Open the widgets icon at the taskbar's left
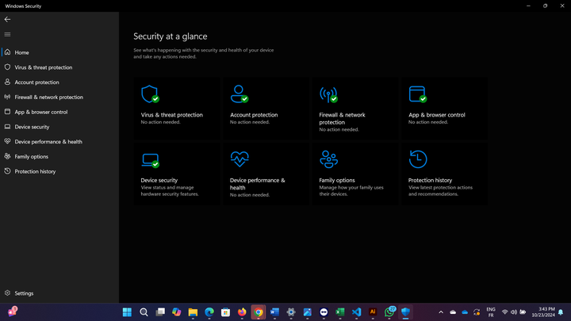Image resolution: width=571 pixels, height=321 pixels. tap(12, 311)
